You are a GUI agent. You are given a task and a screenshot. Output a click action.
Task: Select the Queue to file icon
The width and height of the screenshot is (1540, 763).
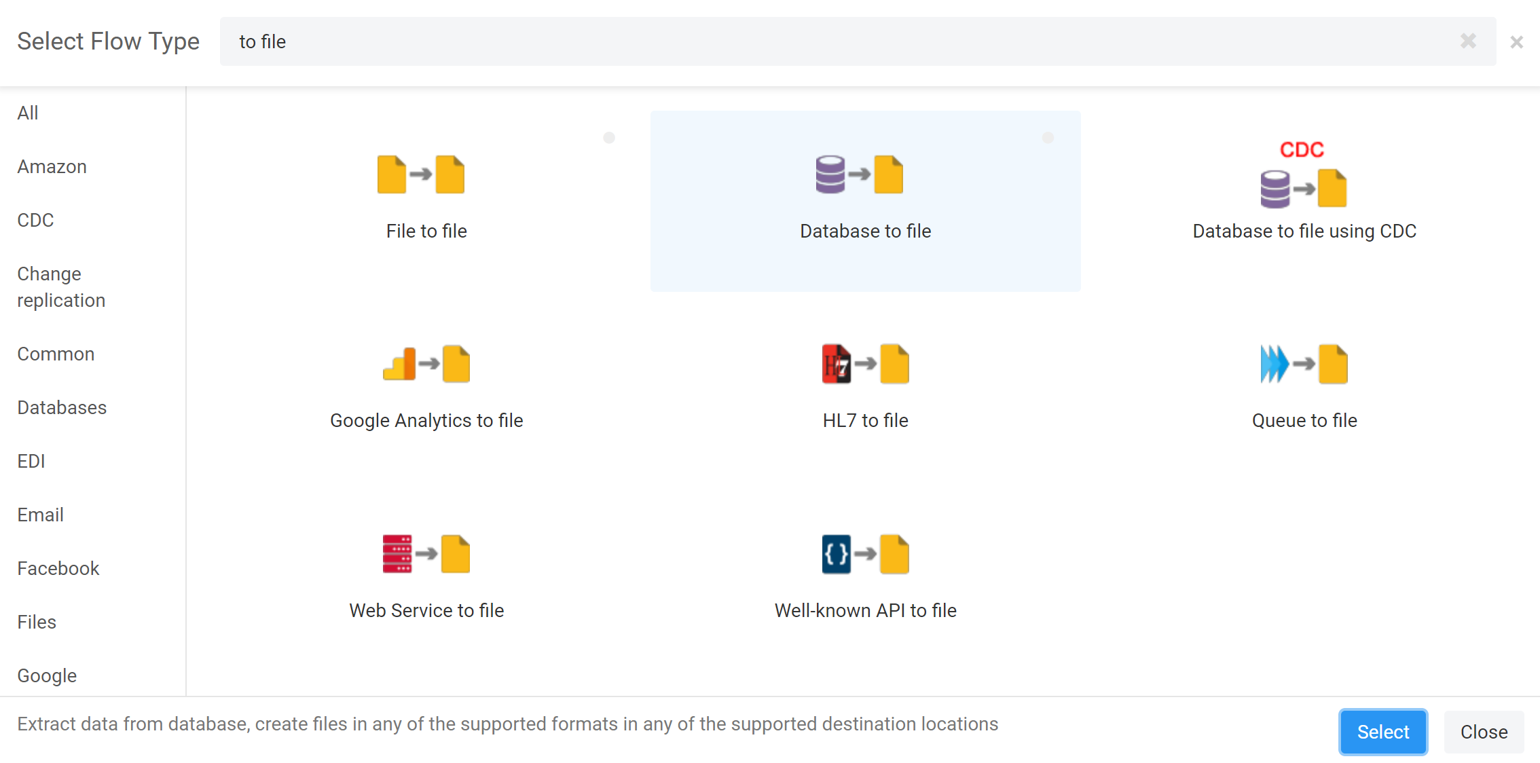(1304, 364)
